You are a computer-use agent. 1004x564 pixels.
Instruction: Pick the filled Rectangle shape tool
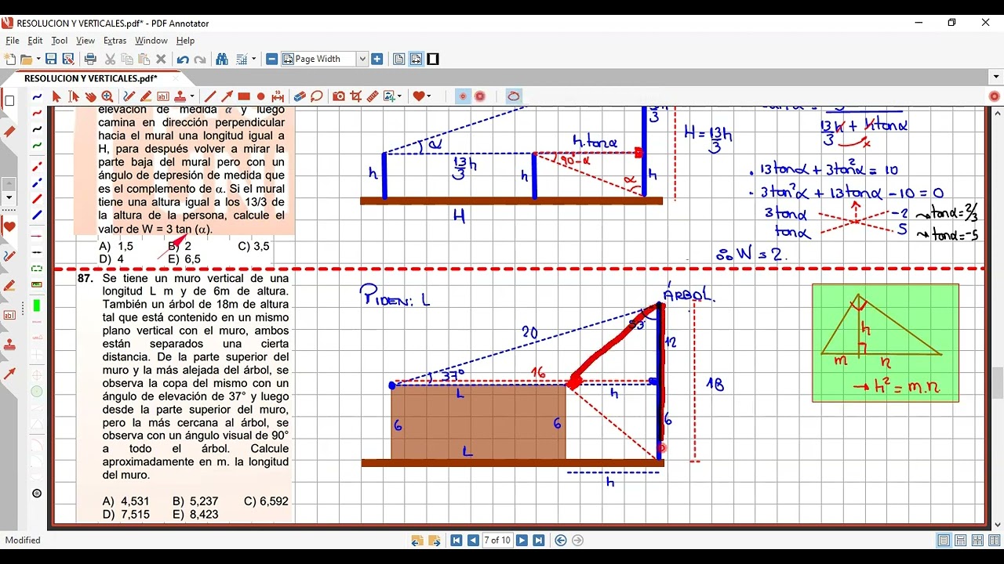[244, 96]
